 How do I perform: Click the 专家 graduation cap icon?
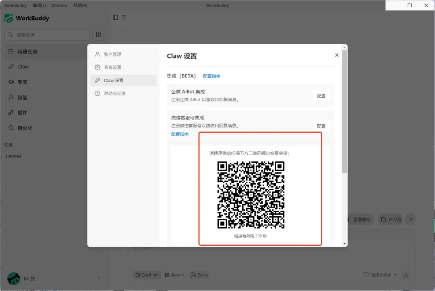pyautogui.click(x=11, y=82)
